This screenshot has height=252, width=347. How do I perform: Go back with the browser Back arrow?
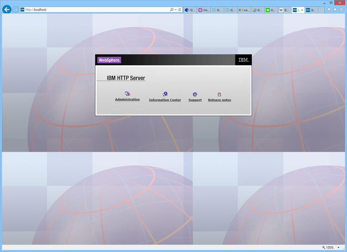point(7,9)
